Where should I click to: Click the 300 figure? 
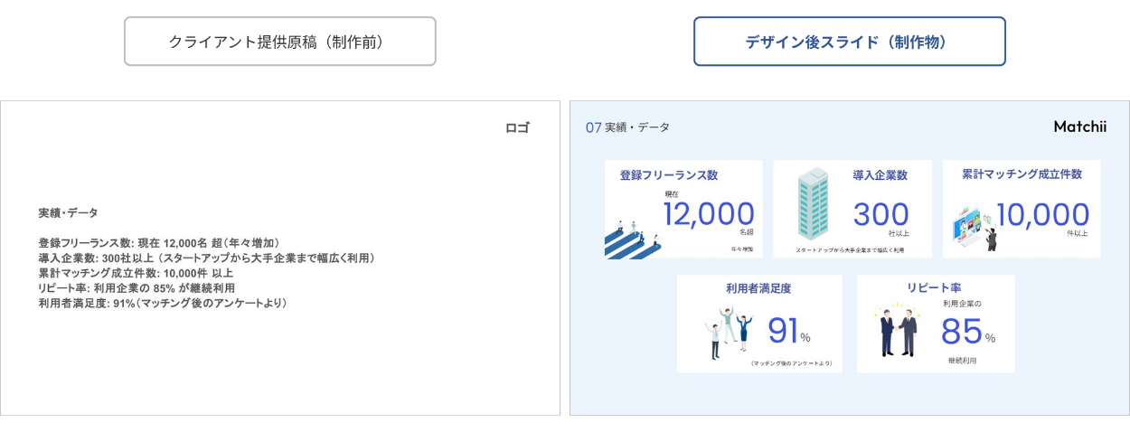[x=880, y=214]
